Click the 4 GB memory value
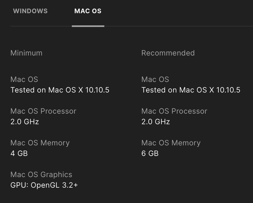The height and width of the screenshot is (203, 253). [x=19, y=153]
